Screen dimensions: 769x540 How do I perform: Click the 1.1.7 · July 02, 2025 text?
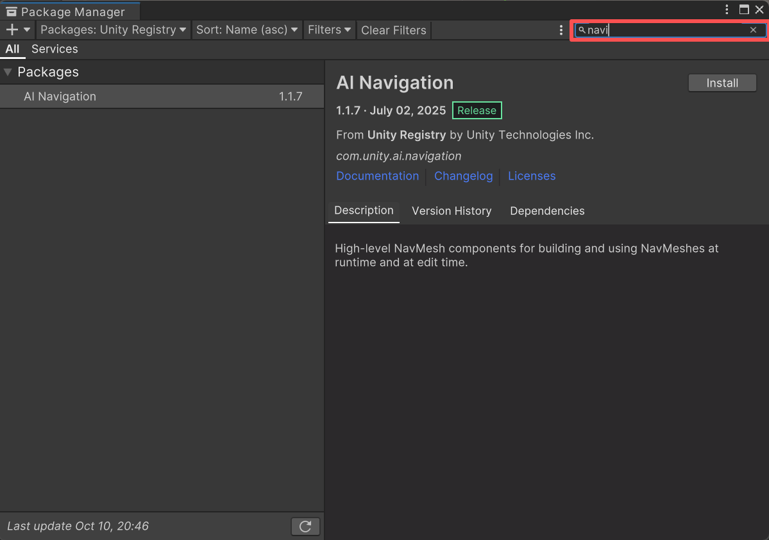[391, 110]
